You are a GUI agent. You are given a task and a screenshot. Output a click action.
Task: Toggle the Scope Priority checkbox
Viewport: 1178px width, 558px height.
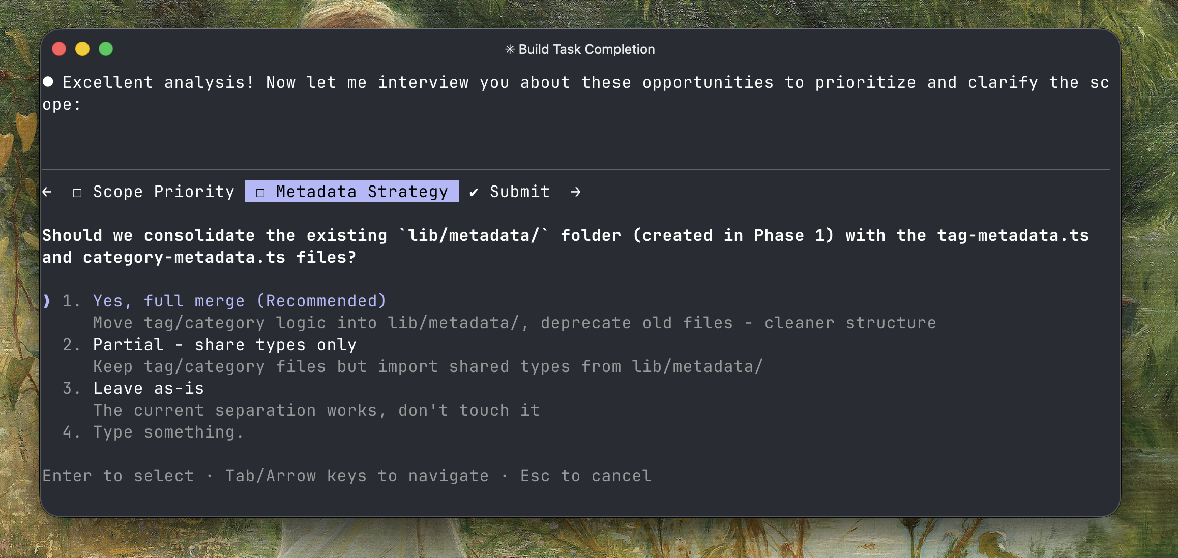(77, 193)
